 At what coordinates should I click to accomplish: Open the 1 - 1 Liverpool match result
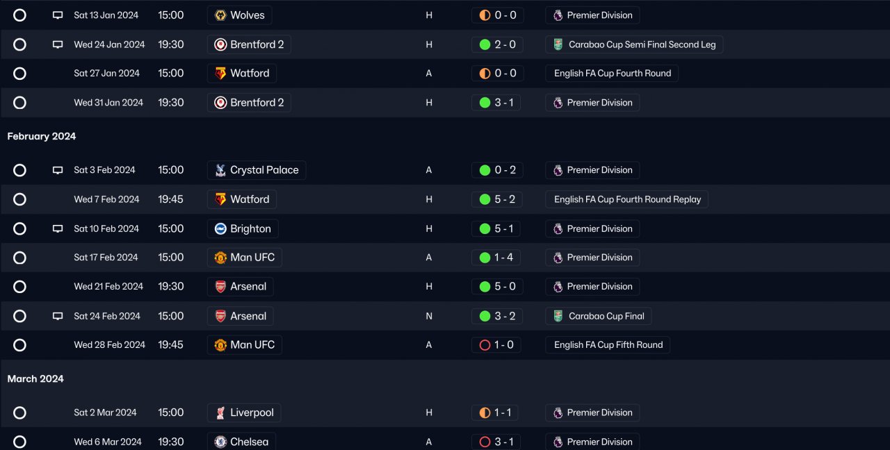(502, 412)
